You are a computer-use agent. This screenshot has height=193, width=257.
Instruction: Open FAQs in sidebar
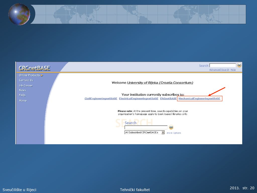point(22,95)
